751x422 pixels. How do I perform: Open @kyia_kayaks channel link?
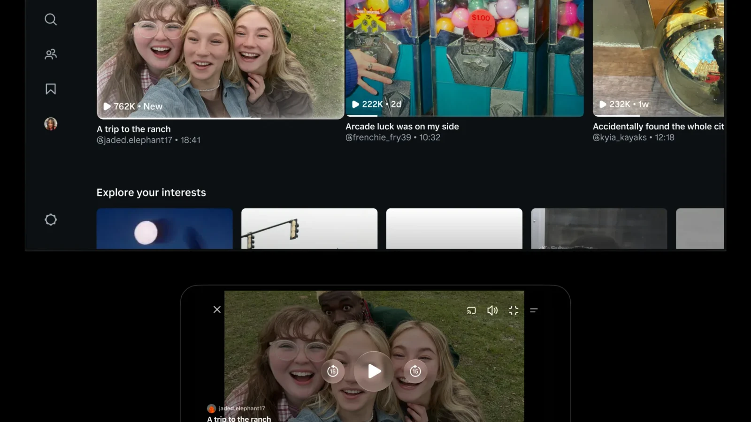(620, 137)
